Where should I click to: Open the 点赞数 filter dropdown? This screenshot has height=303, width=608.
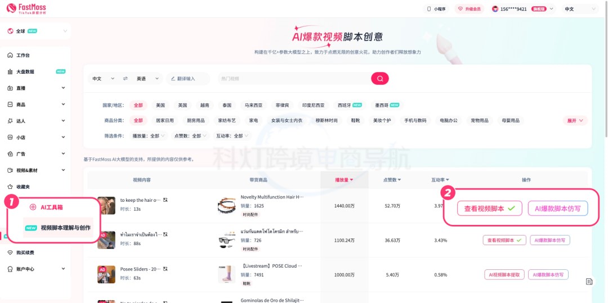191,136
